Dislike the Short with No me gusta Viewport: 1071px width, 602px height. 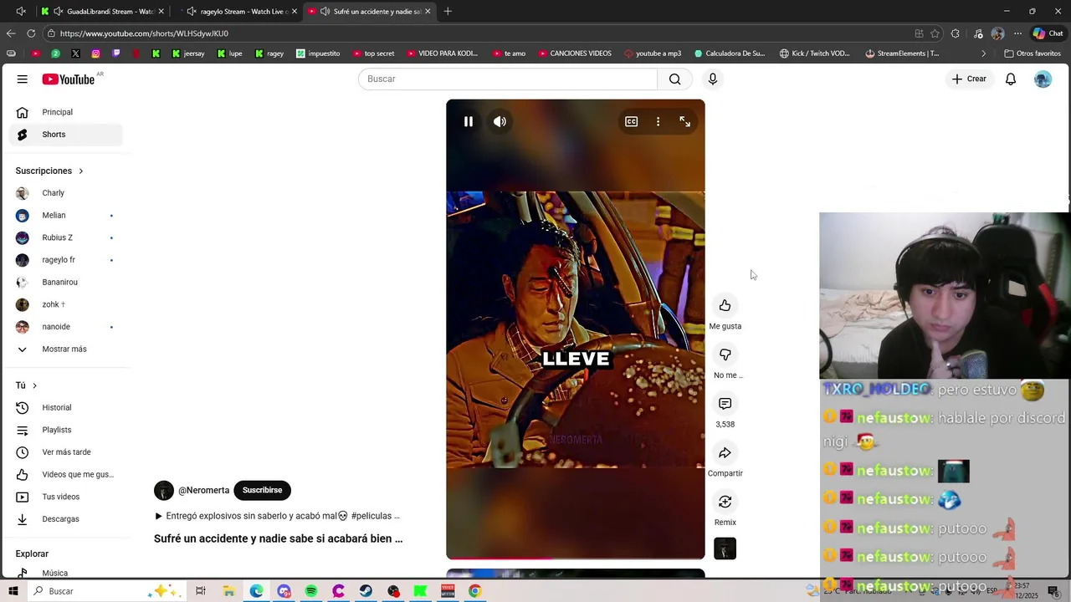(725, 355)
